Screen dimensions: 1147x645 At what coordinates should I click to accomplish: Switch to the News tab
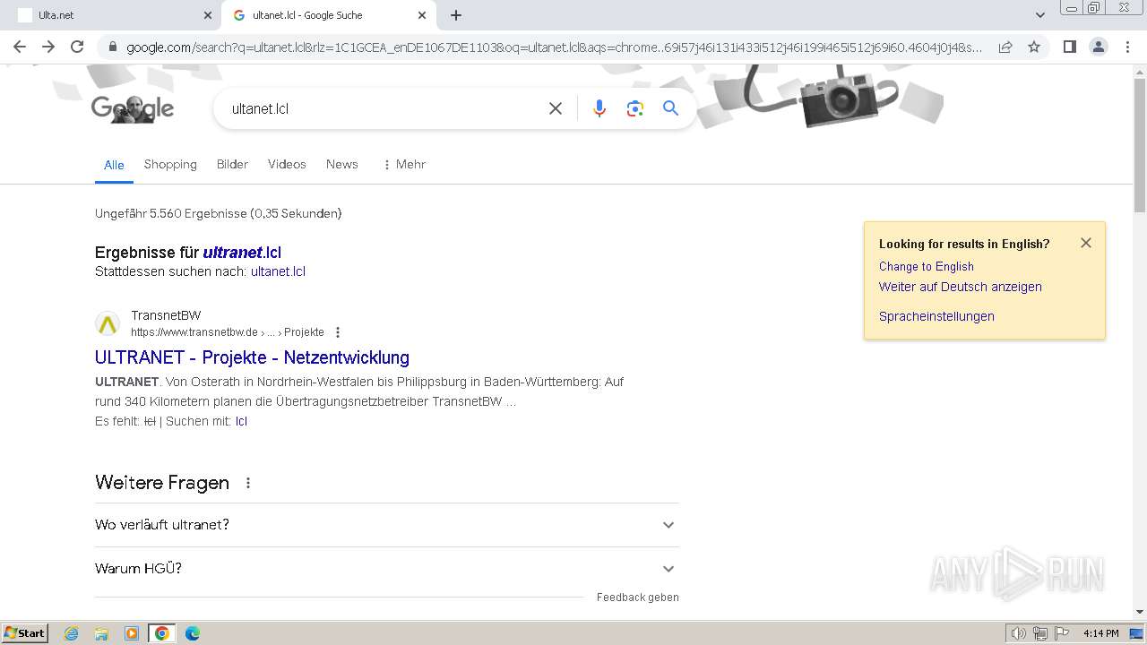click(341, 164)
